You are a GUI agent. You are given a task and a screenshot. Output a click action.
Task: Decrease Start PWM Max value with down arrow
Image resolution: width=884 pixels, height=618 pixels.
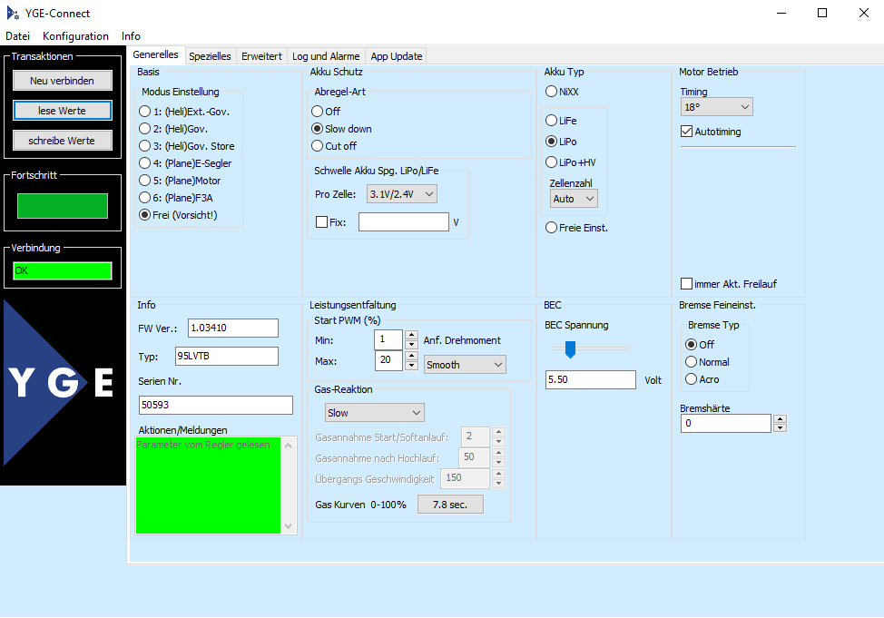(x=411, y=365)
